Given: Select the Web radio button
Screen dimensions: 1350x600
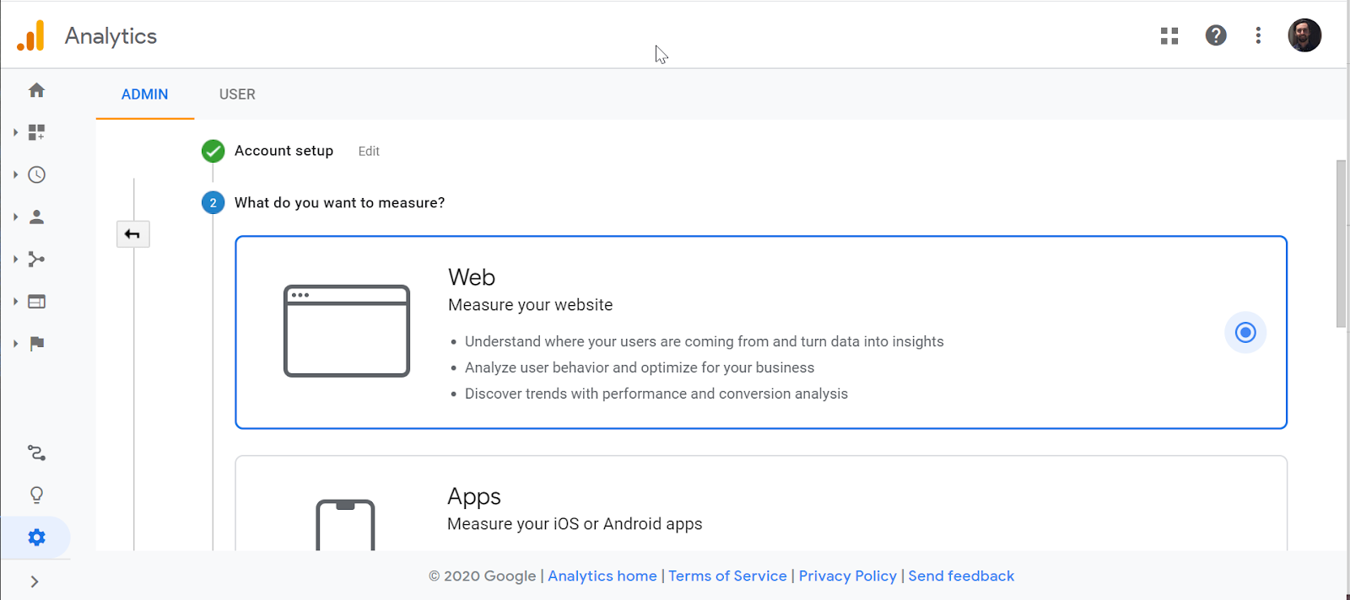Looking at the screenshot, I should [1245, 332].
